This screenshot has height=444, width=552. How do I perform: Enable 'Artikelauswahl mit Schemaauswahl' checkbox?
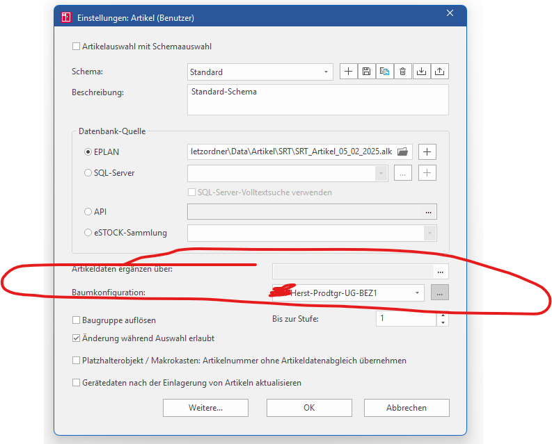(76, 47)
